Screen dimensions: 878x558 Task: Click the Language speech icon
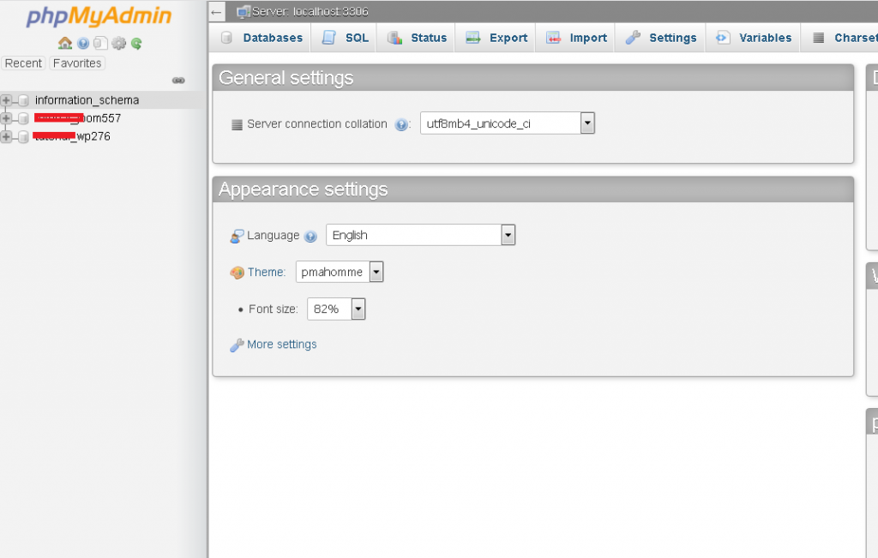tap(237, 237)
